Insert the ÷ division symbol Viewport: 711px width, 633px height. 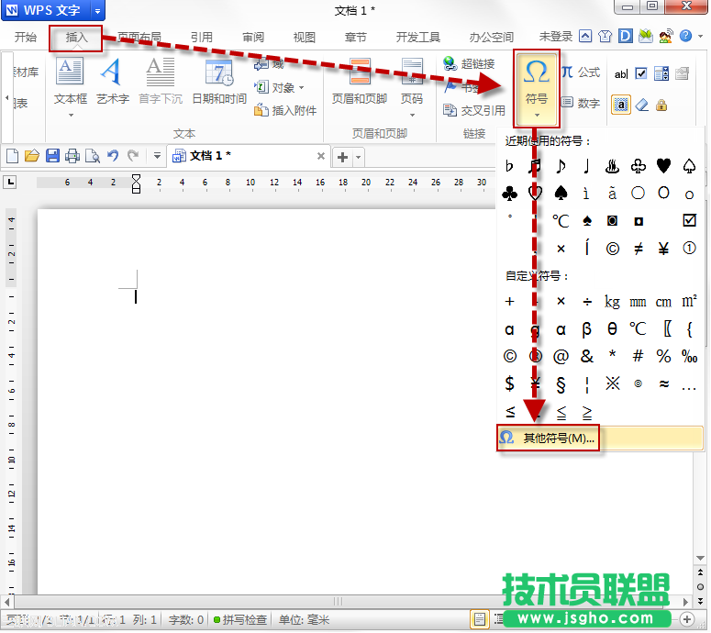[587, 302]
